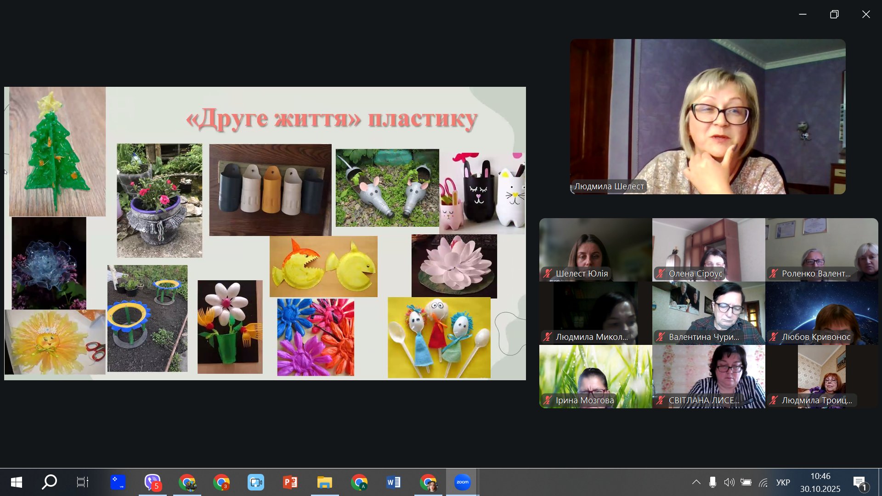The width and height of the screenshot is (882, 496).
Task: Open Viber from the taskbar
Action: 153,482
